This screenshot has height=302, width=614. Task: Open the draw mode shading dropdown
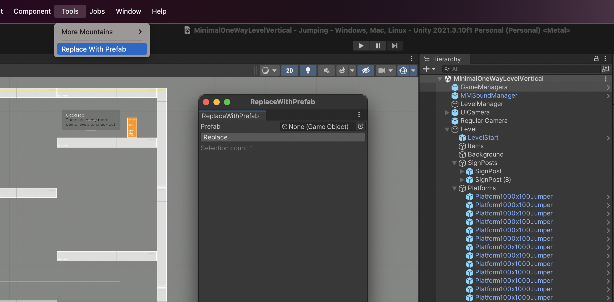point(269,71)
